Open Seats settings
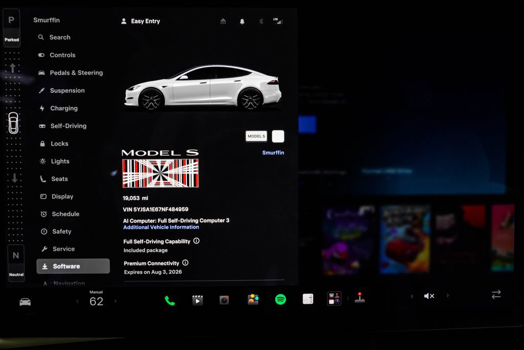The image size is (524, 350). point(54,179)
